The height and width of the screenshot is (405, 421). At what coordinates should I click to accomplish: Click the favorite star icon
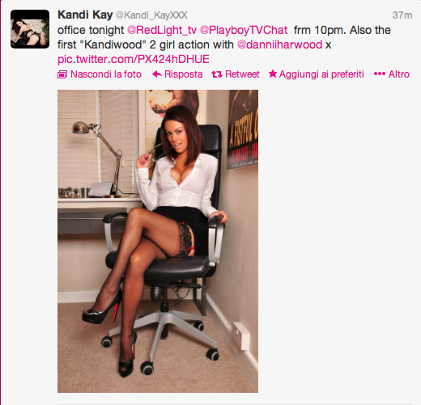point(273,74)
